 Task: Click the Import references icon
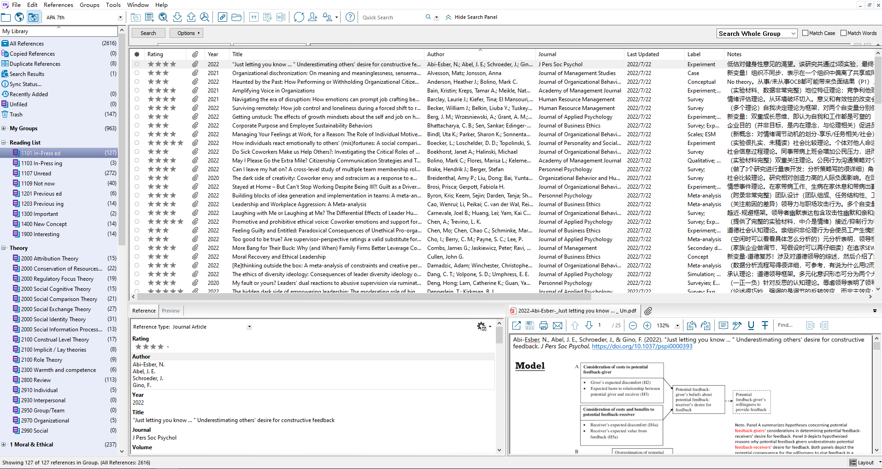pos(177,17)
